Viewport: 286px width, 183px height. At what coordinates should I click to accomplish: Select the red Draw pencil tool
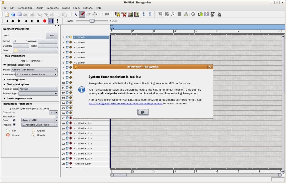click(82, 14)
